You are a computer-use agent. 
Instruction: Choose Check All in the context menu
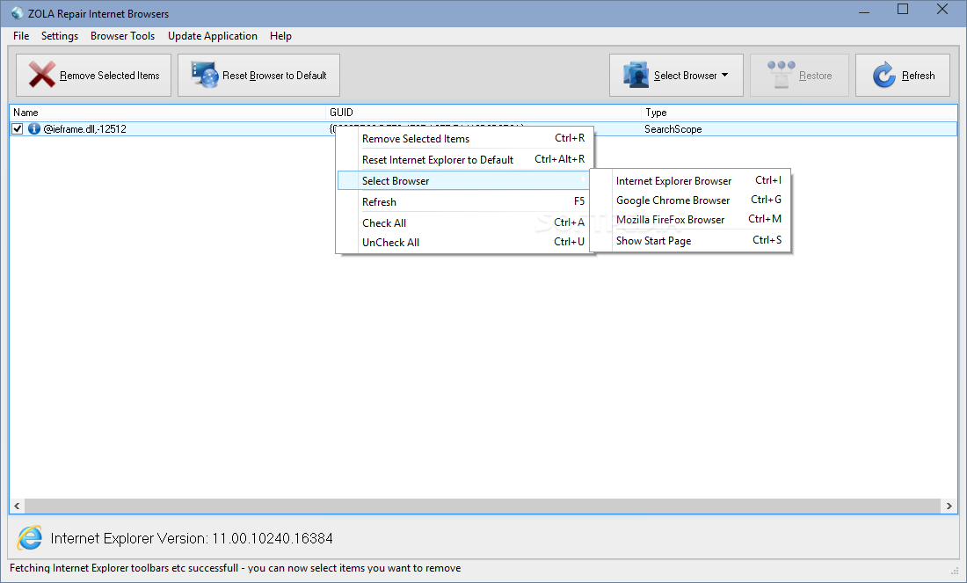tap(466, 222)
